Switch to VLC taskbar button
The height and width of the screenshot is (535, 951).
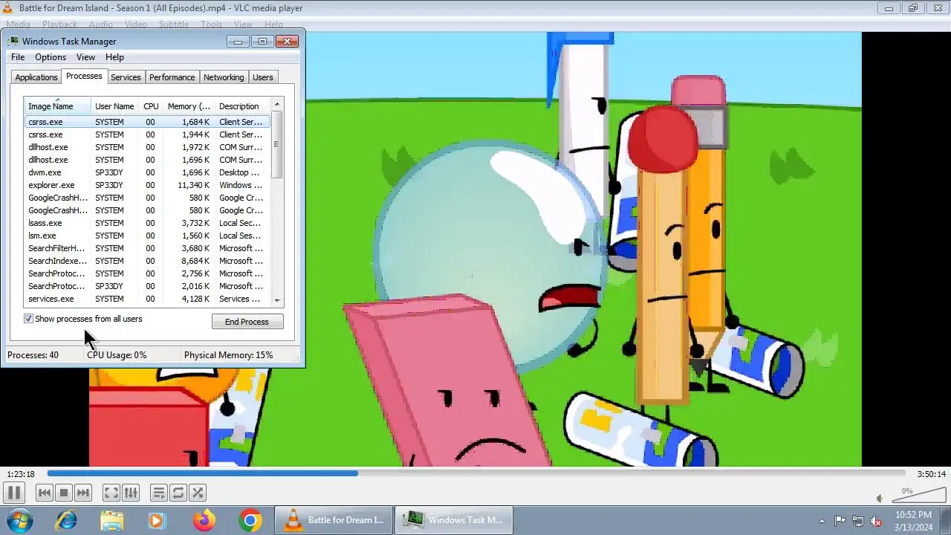coord(333,520)
